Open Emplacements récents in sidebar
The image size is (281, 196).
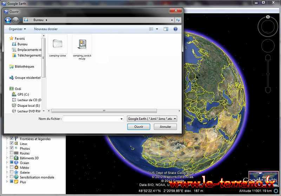tap(27, 50)
